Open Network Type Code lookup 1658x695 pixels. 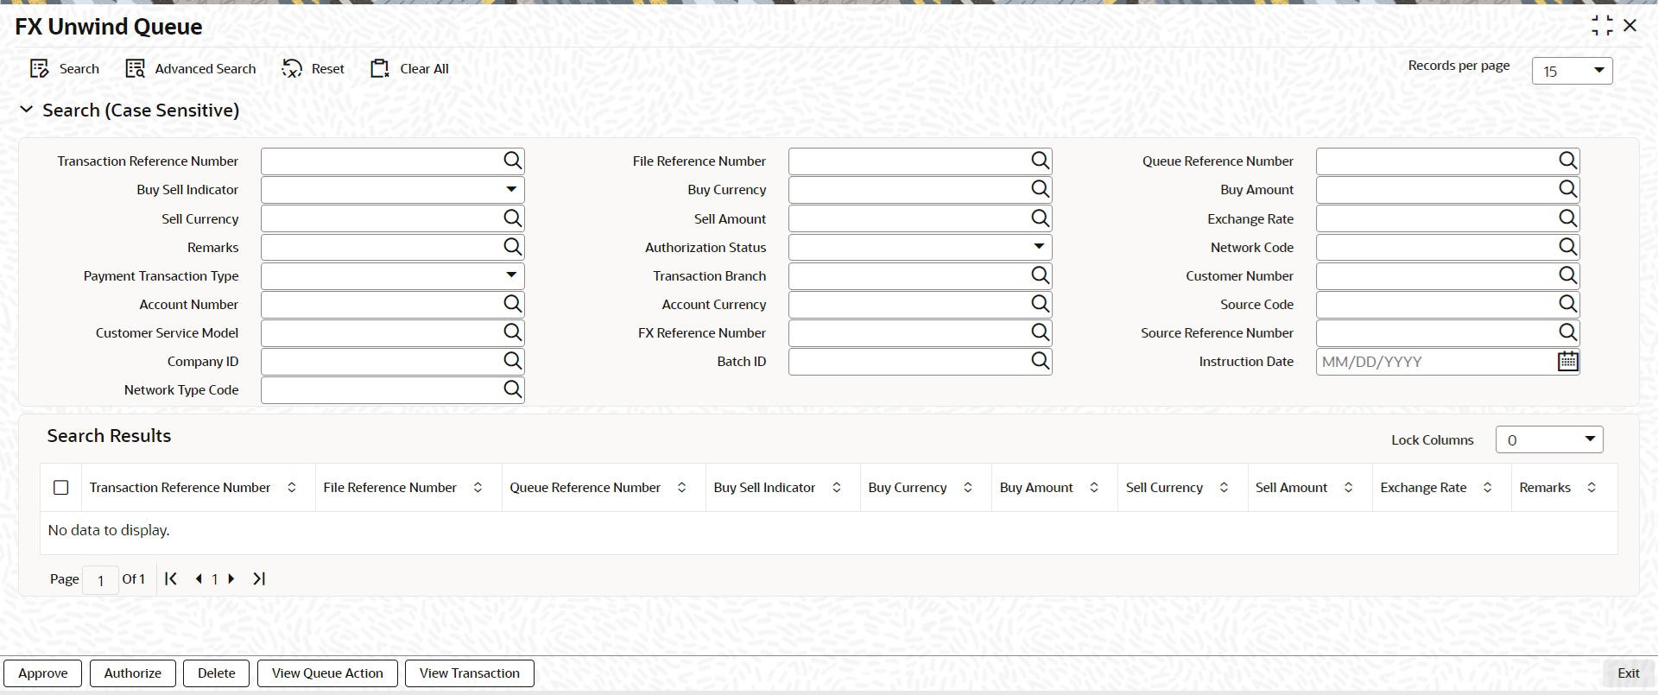(x=513, y=389)
